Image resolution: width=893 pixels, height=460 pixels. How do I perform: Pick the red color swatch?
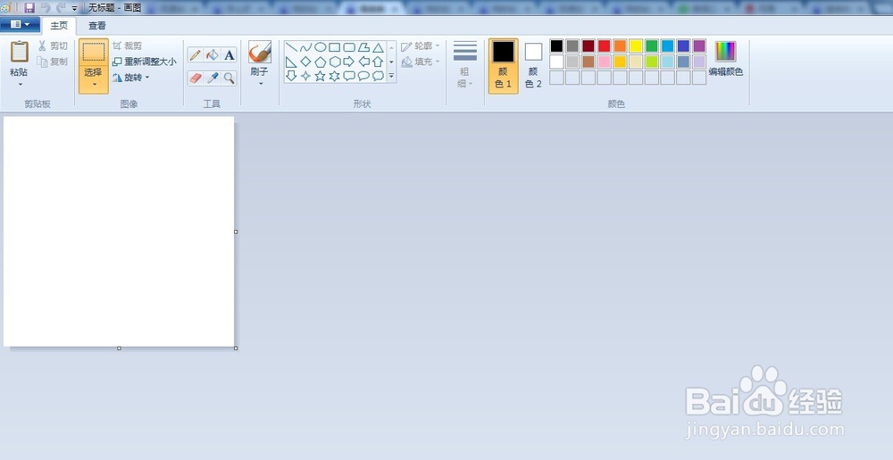(x=605, y=46)
